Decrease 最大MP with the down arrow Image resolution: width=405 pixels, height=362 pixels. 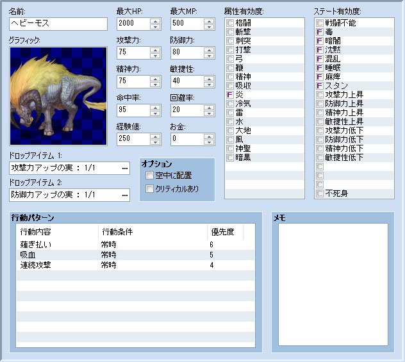point(208,28)
